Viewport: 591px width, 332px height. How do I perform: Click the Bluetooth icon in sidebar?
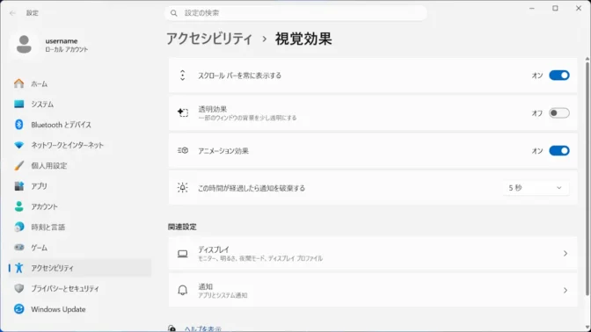(x=18, y=125)
